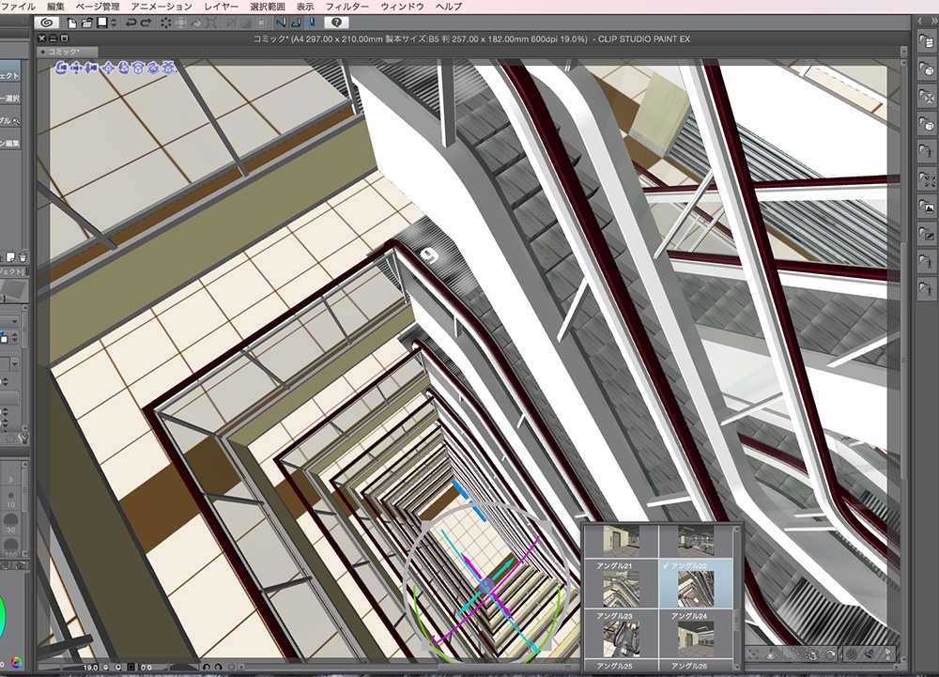Expand the save options arrow
Viewport: 939px width, 677px height.
point(112,22)
